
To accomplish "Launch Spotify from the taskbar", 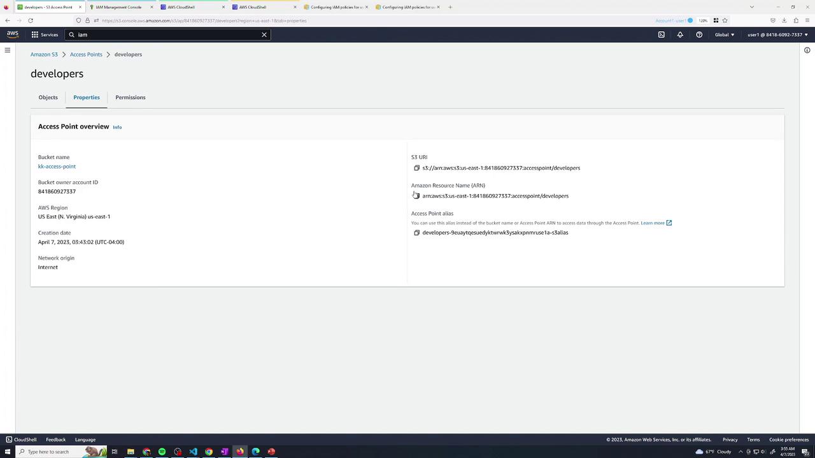I will [x=162, y=452].
